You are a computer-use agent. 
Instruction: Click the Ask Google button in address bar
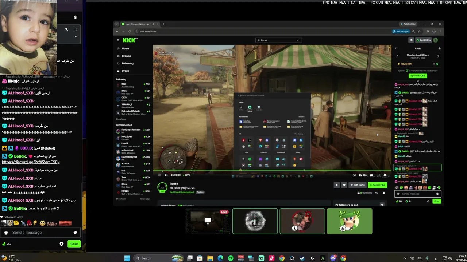[401, 31]
